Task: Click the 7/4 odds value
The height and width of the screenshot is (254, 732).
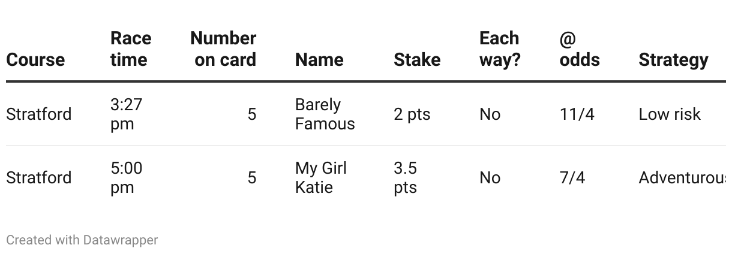Action: [572, 178]
